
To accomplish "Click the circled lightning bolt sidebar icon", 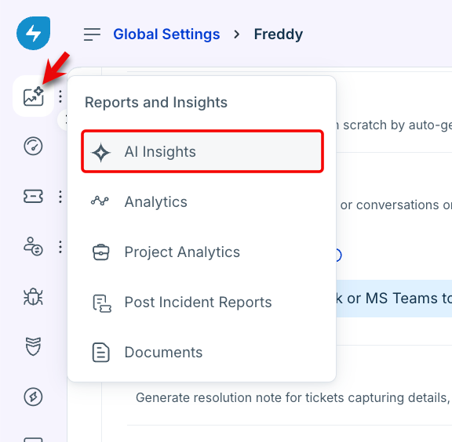I will pyautogui.click(x=33, y=397).
